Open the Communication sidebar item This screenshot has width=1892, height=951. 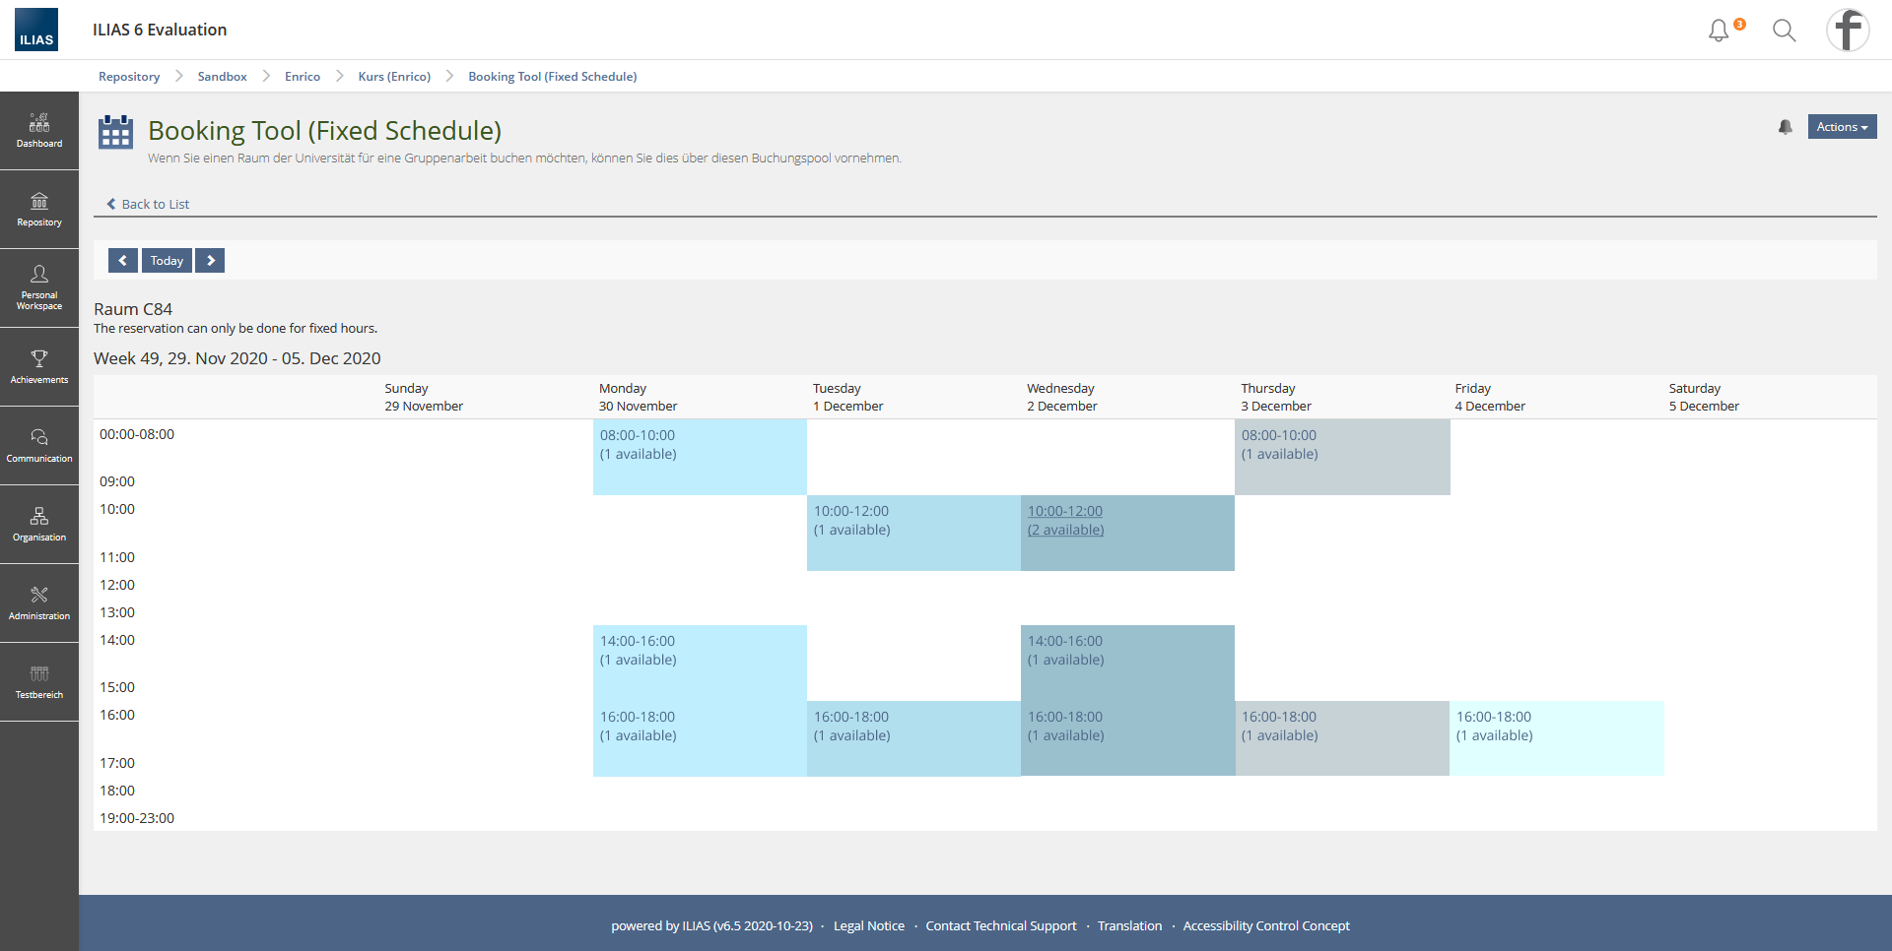(x=39, y=445)
